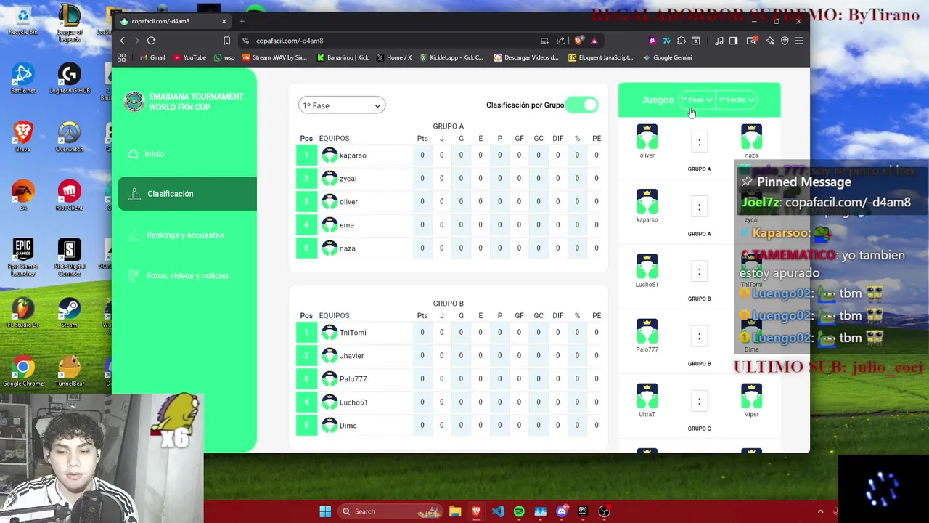
Task: Open the Eloquent JavaScript bookmark
Action: tap(600, 57)
